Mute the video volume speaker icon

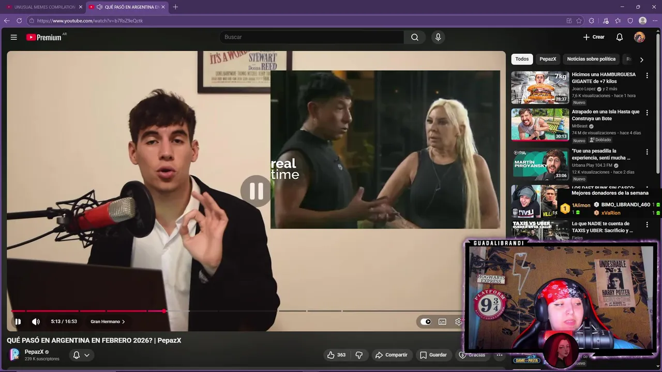coord(36,321)
